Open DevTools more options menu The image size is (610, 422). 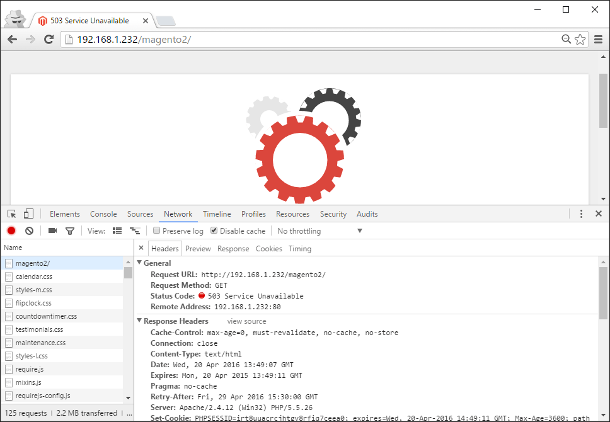(x=581, y=214)
